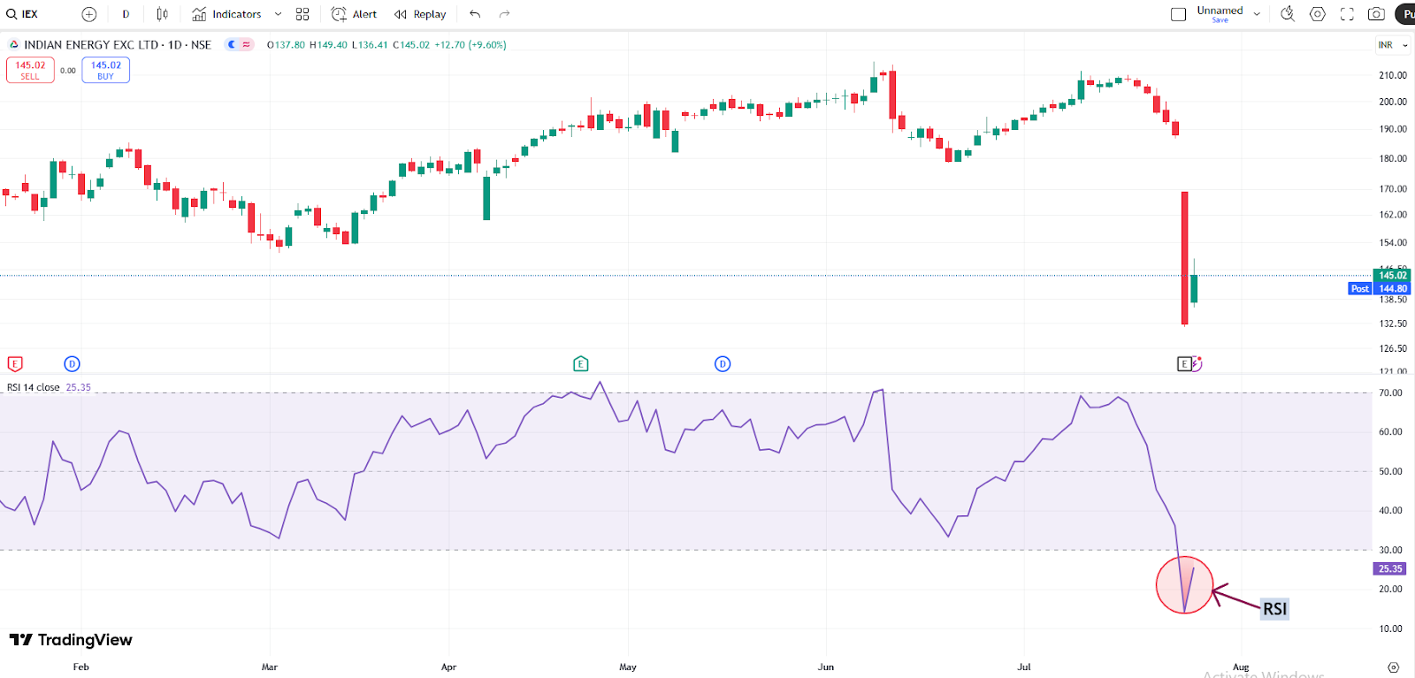Click the 145.02 SELL button

(30, 70)
